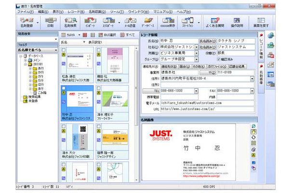Collapse the 201101 folder in tree
Image resolution: width=294 pixels, height=193 pixels.
(x=26, y=64)
